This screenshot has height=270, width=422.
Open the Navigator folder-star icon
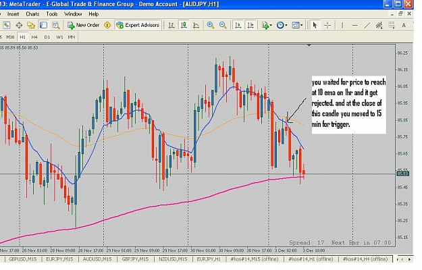(x=31, y=25)
